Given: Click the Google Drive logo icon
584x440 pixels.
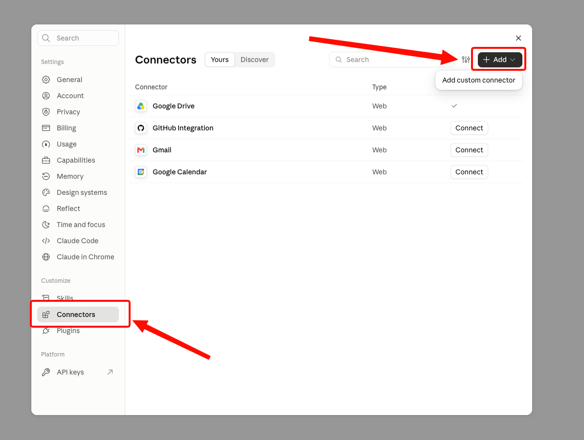Looking at the screenshot, I should (141, 106).
